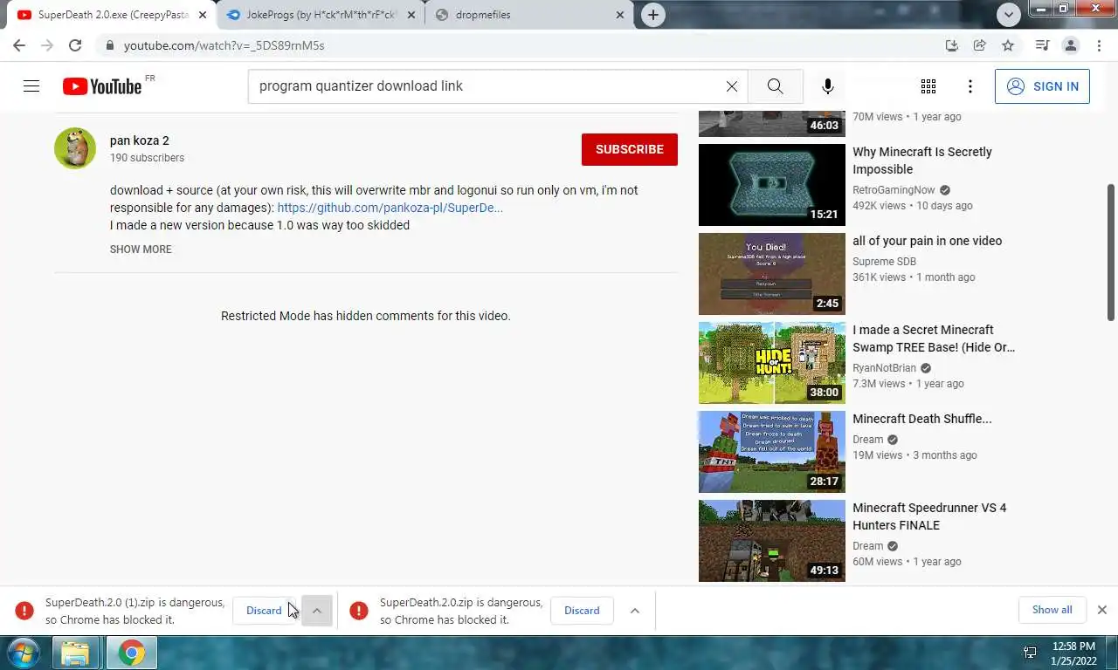Image resolution: width=1118 pixels, height=670 pixels.
Task: Share this page icon
Action: [x=980, y=45]
